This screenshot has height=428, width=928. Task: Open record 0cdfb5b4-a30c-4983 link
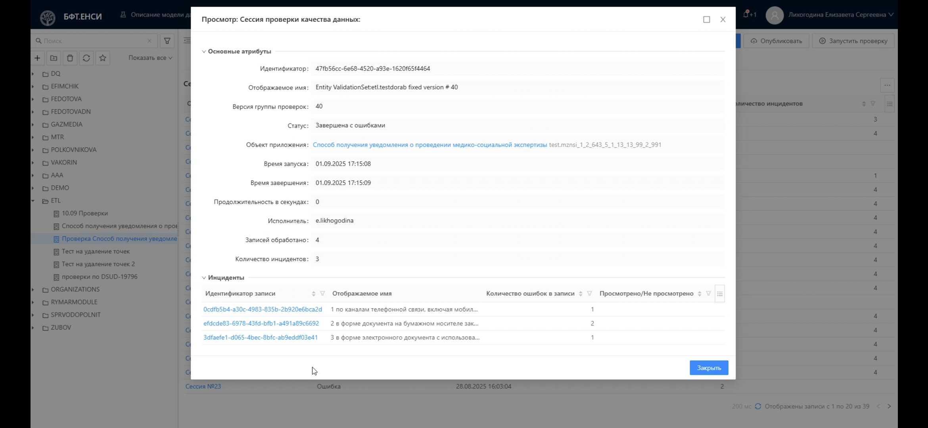click(263, 309)
